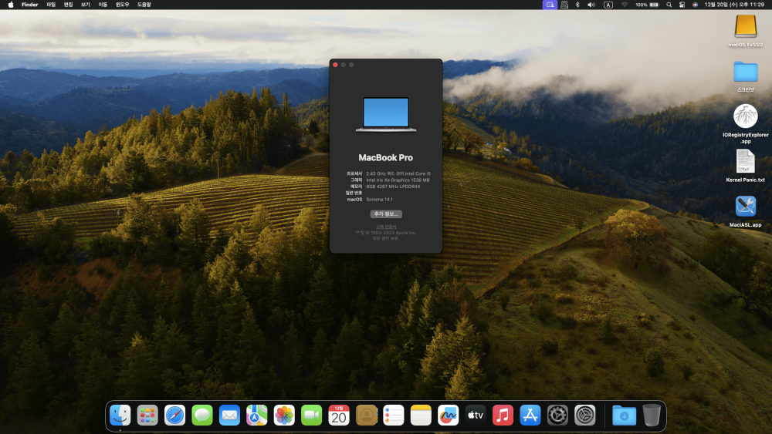The width and height of the screenshot is (772, 434).
Task: Click the menu bar icon next to the Bluetooth icon
Action: [x=564, y=5]
